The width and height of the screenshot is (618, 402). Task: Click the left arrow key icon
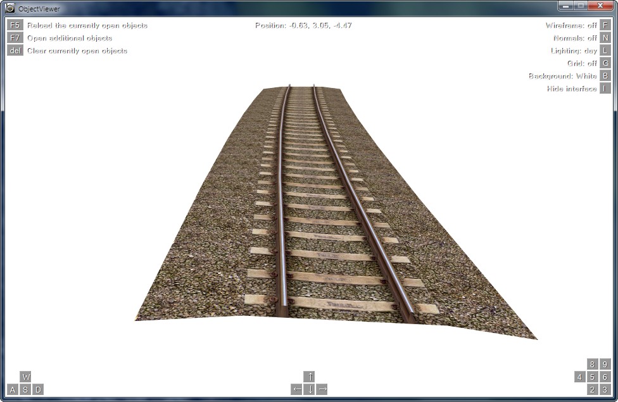(296, 389)
